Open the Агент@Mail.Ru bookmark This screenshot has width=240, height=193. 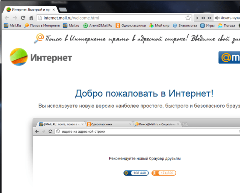pos(97,26)
